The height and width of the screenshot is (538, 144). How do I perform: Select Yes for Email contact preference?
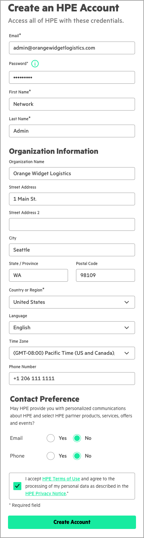[51, 438]
